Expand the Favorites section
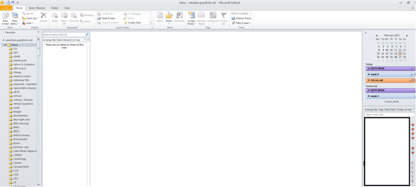The image size is (416, 187). [x=3, y=32]
